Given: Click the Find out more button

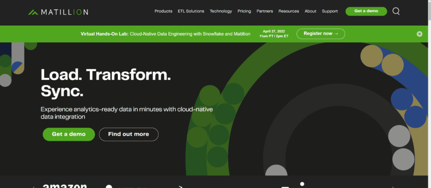Looking at the screenshot, I should coord(129,134).
